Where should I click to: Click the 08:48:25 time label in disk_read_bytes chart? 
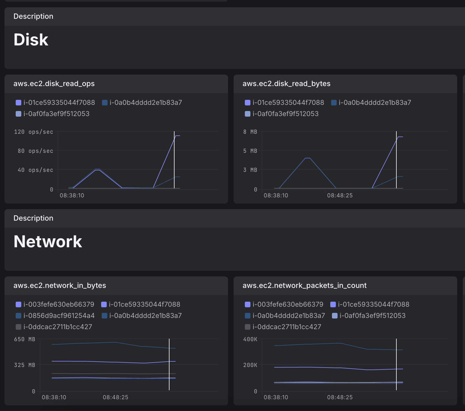point(340,195)
